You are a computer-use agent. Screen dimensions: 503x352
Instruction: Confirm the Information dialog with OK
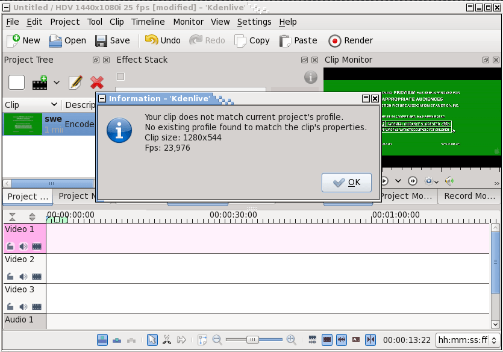[346, 183]
